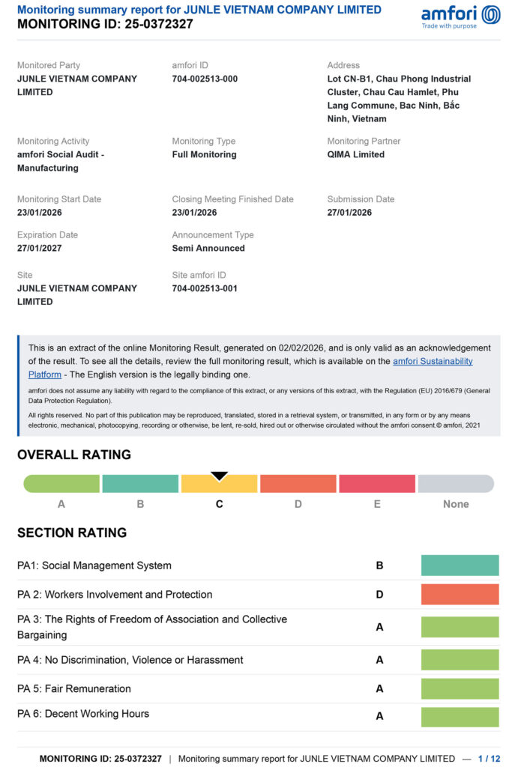Click the PA 4: No Discrimination row label
Viewport: 521px width, 767px height.
130,660
